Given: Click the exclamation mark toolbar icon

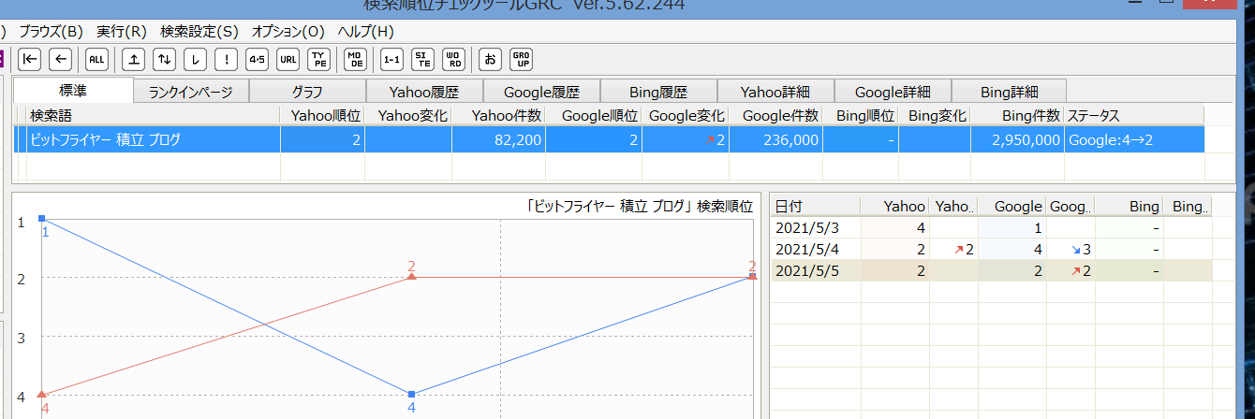Looking at the screenshot, I should [226, 59].
